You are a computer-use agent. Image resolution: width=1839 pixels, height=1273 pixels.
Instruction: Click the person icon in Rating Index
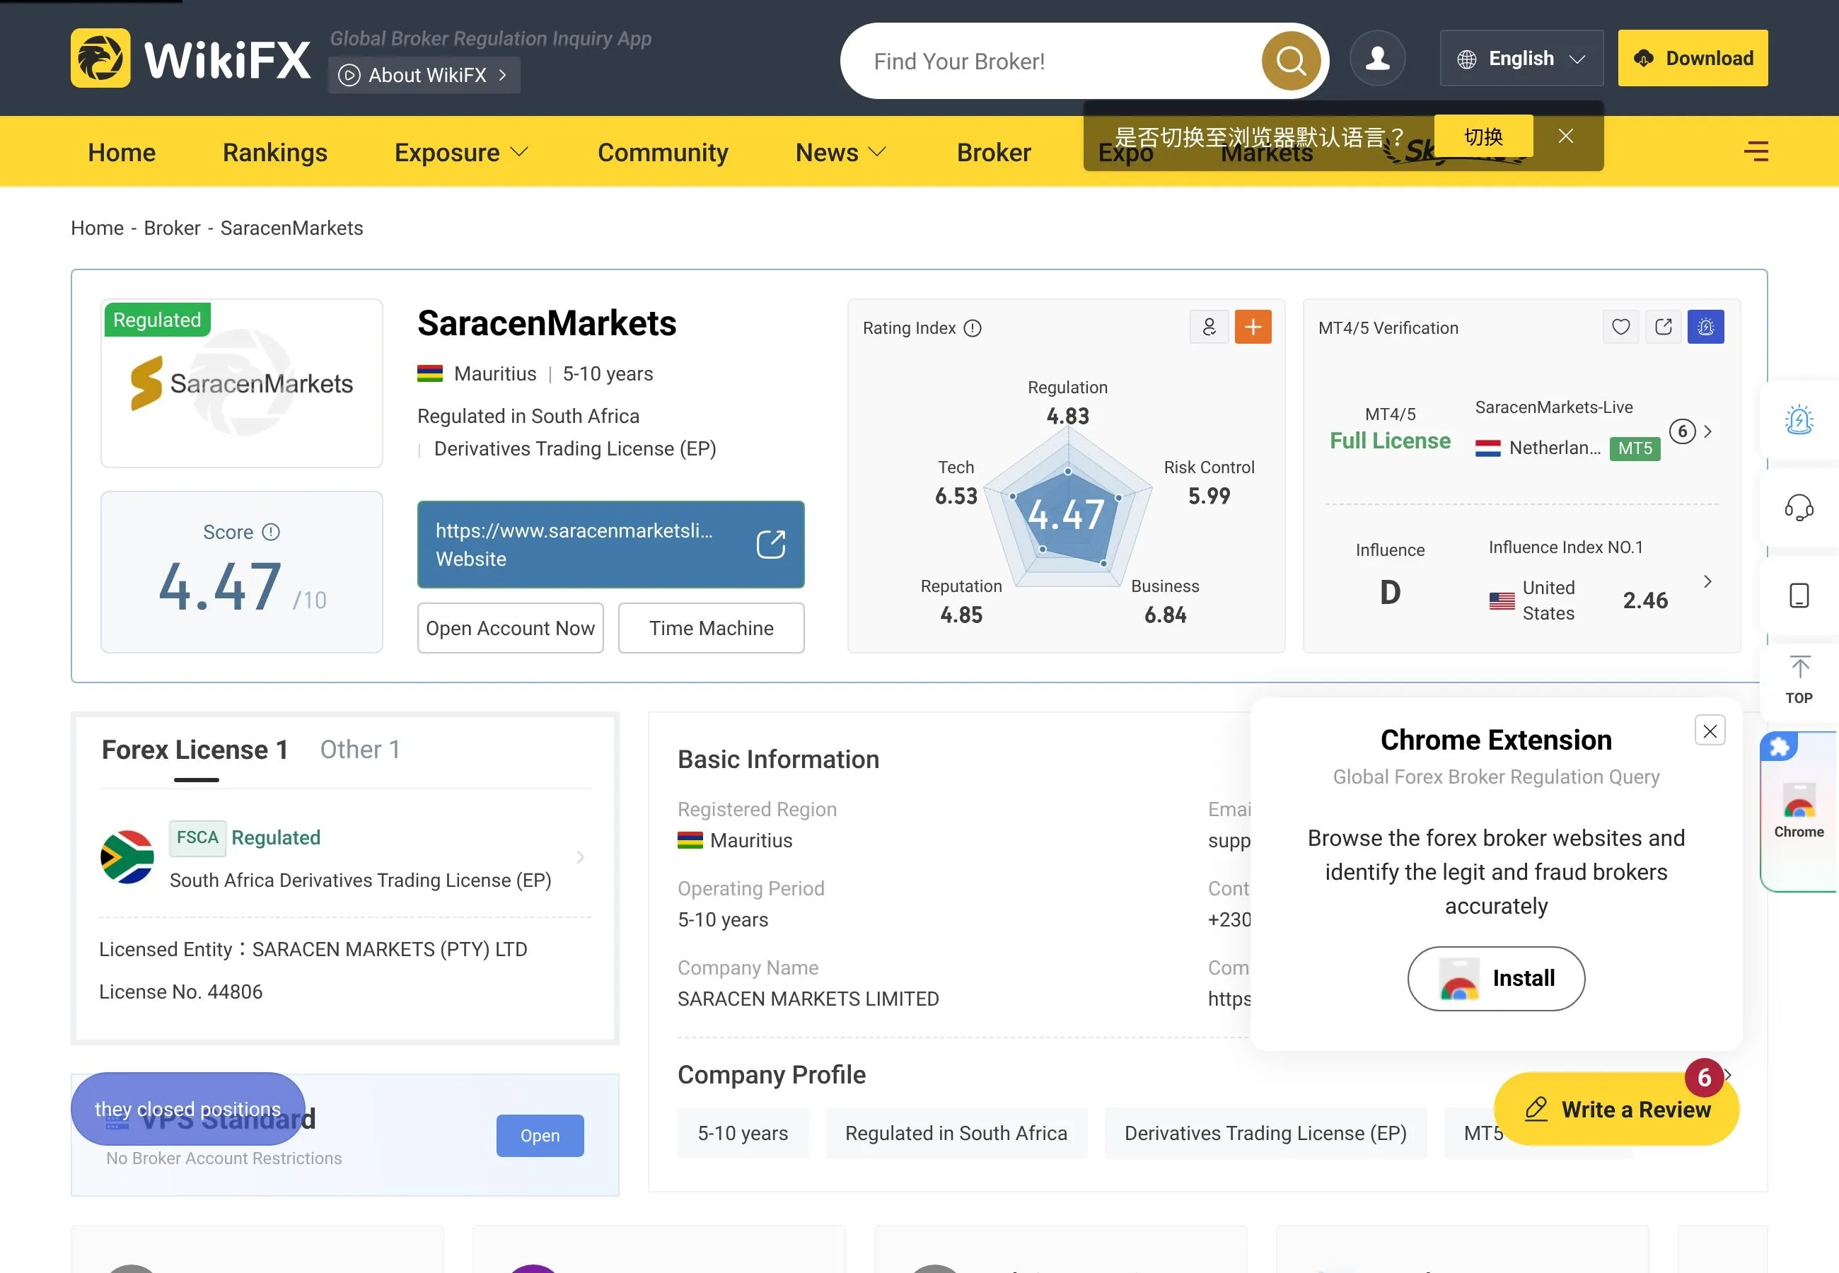[1209, 327]
